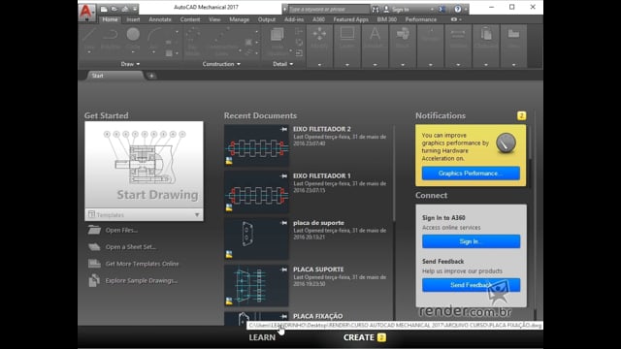Click the Explore Sample Drawings icon
The width and height of the screenshot is (621, 349).
pyautogui.click(x=94, y=280)
